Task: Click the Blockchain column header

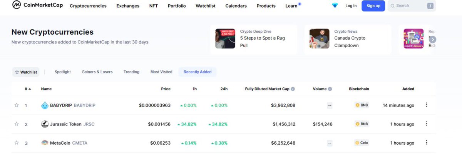Action: tap(359, 89)
